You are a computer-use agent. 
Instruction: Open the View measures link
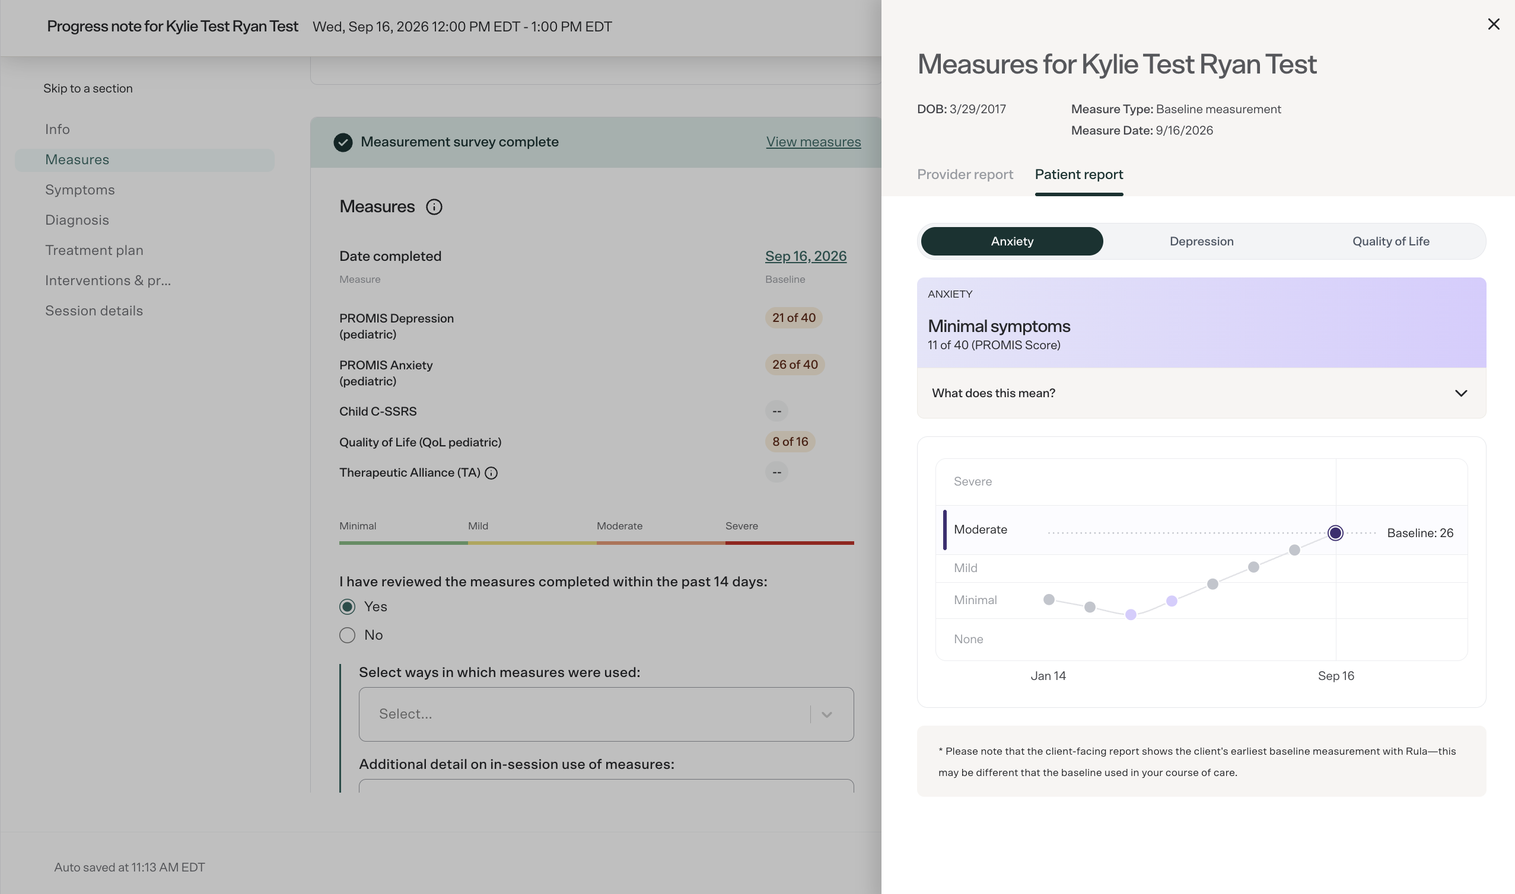813,142
